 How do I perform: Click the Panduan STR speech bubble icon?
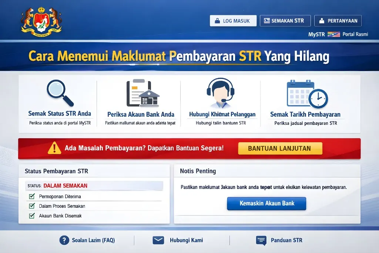pos(261,240)
